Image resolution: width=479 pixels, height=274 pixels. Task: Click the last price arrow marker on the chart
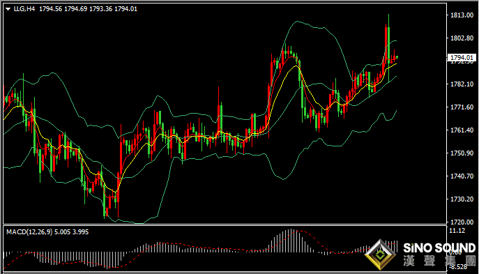397,57
